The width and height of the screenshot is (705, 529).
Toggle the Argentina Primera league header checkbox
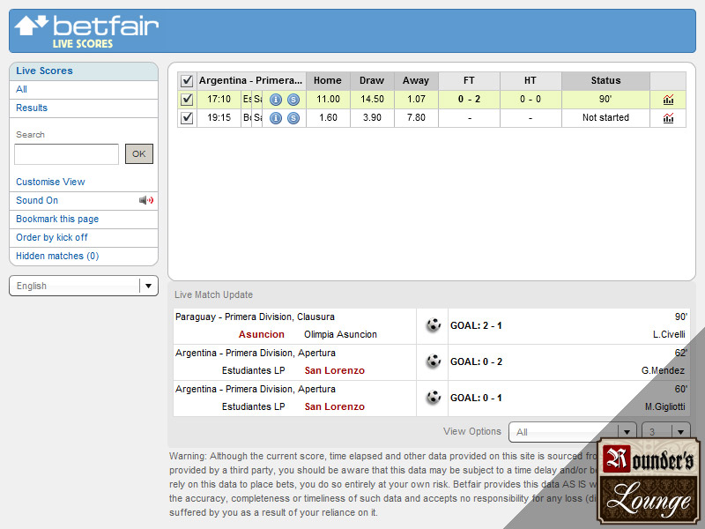[187, 81]
